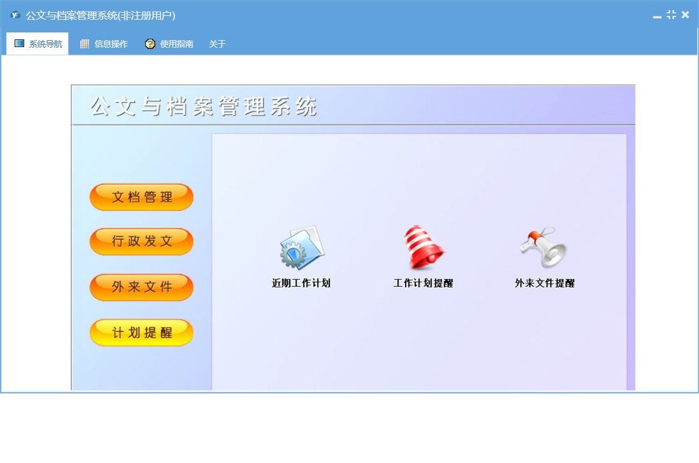Close the 公文与档案管理系统 window

point(686,15)
